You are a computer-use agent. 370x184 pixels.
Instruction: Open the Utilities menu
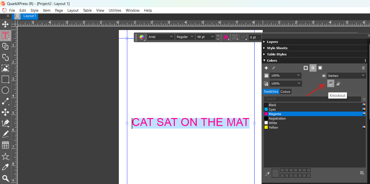tap(115, 10)
